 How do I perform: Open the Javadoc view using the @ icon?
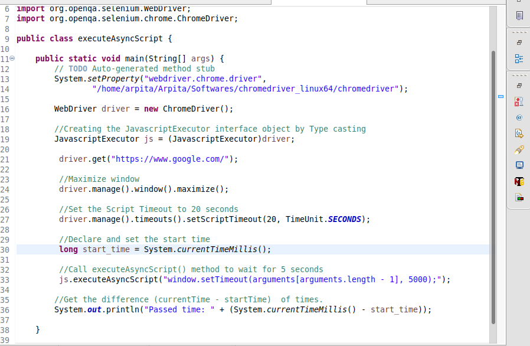tap(519, 117)
